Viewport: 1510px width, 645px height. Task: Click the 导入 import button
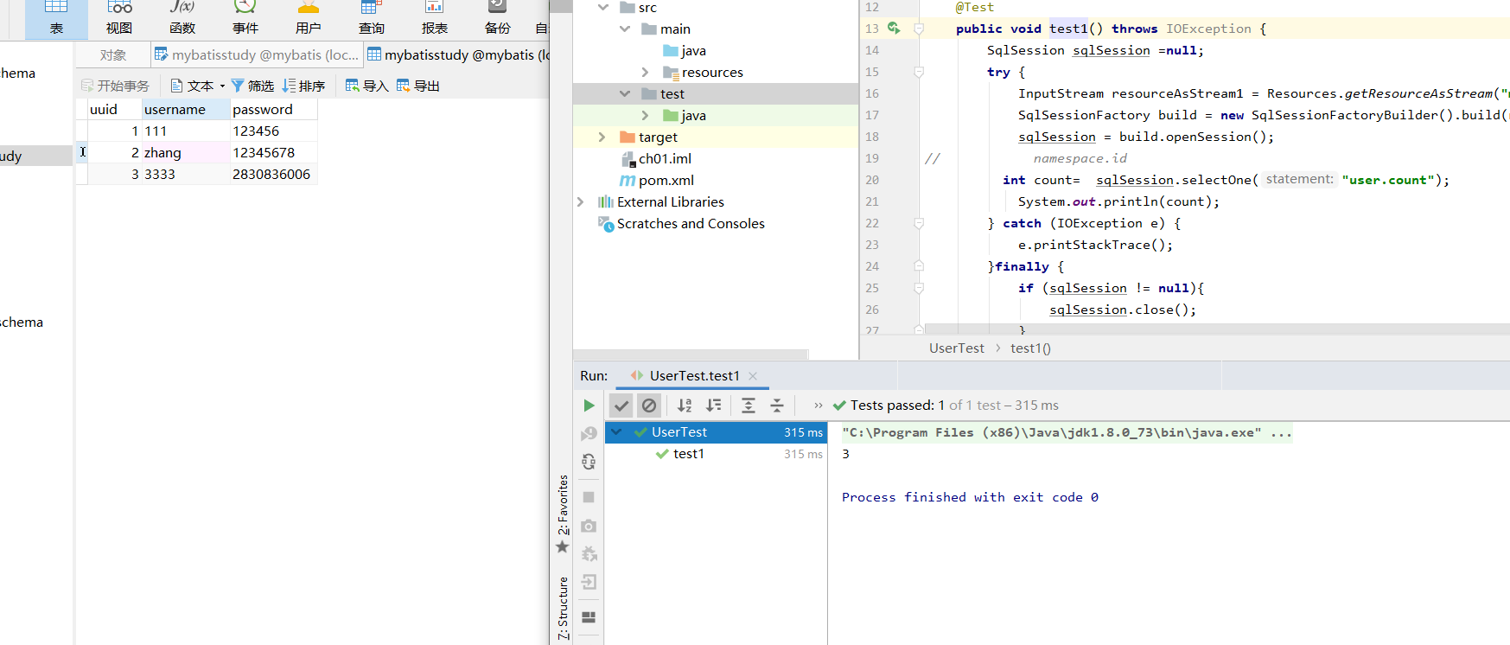[x=366, y=86]
